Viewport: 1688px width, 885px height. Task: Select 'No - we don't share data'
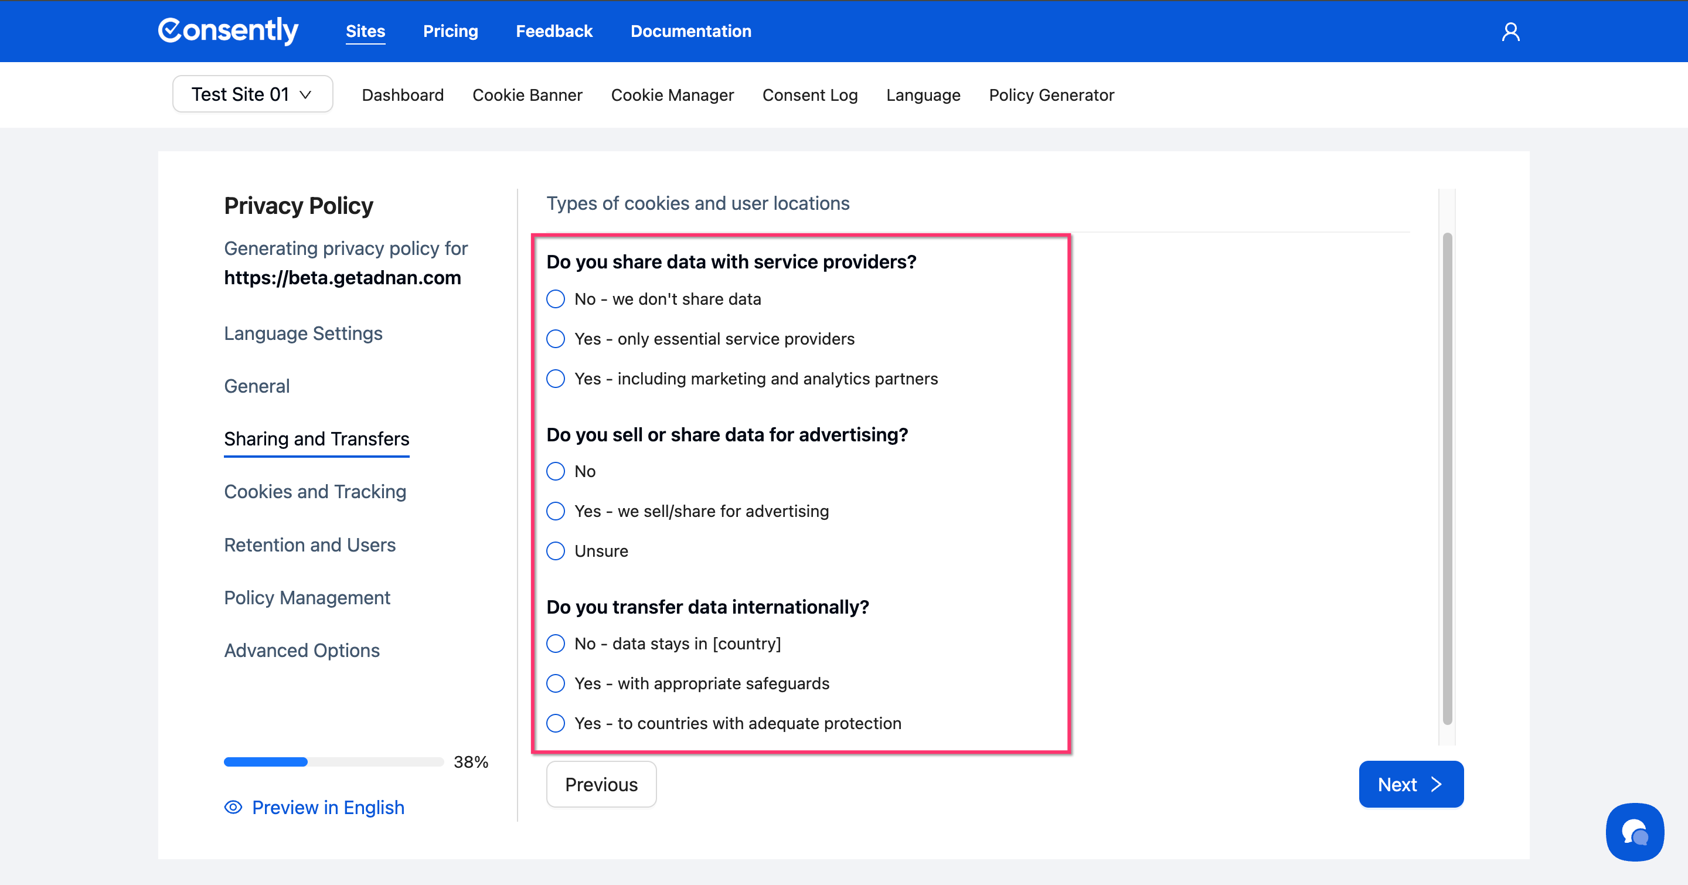[x=556, y=299]
